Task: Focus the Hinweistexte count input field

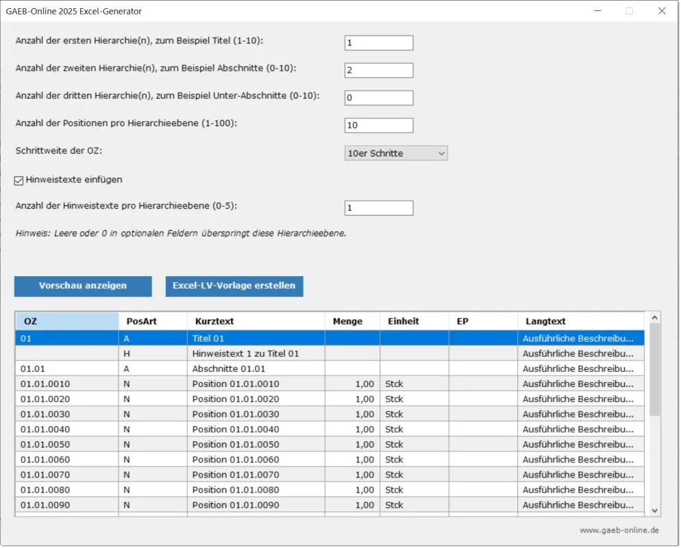Action: coord(379,208)
